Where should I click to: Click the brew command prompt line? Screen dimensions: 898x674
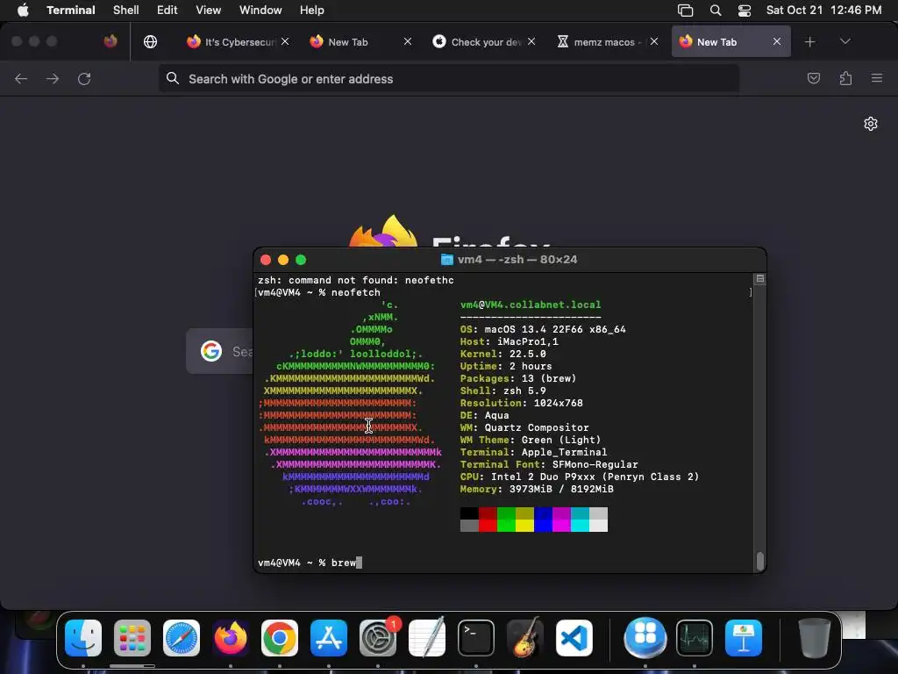310,563
